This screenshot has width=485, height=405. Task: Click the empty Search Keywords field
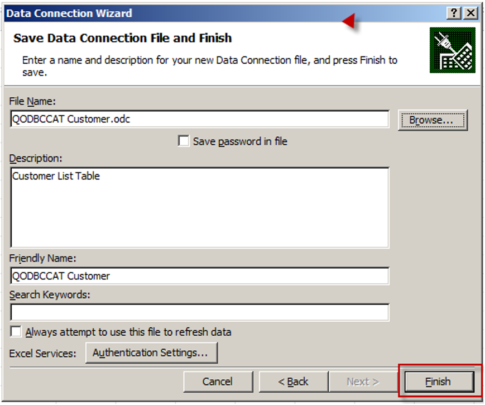click(199, 312)
